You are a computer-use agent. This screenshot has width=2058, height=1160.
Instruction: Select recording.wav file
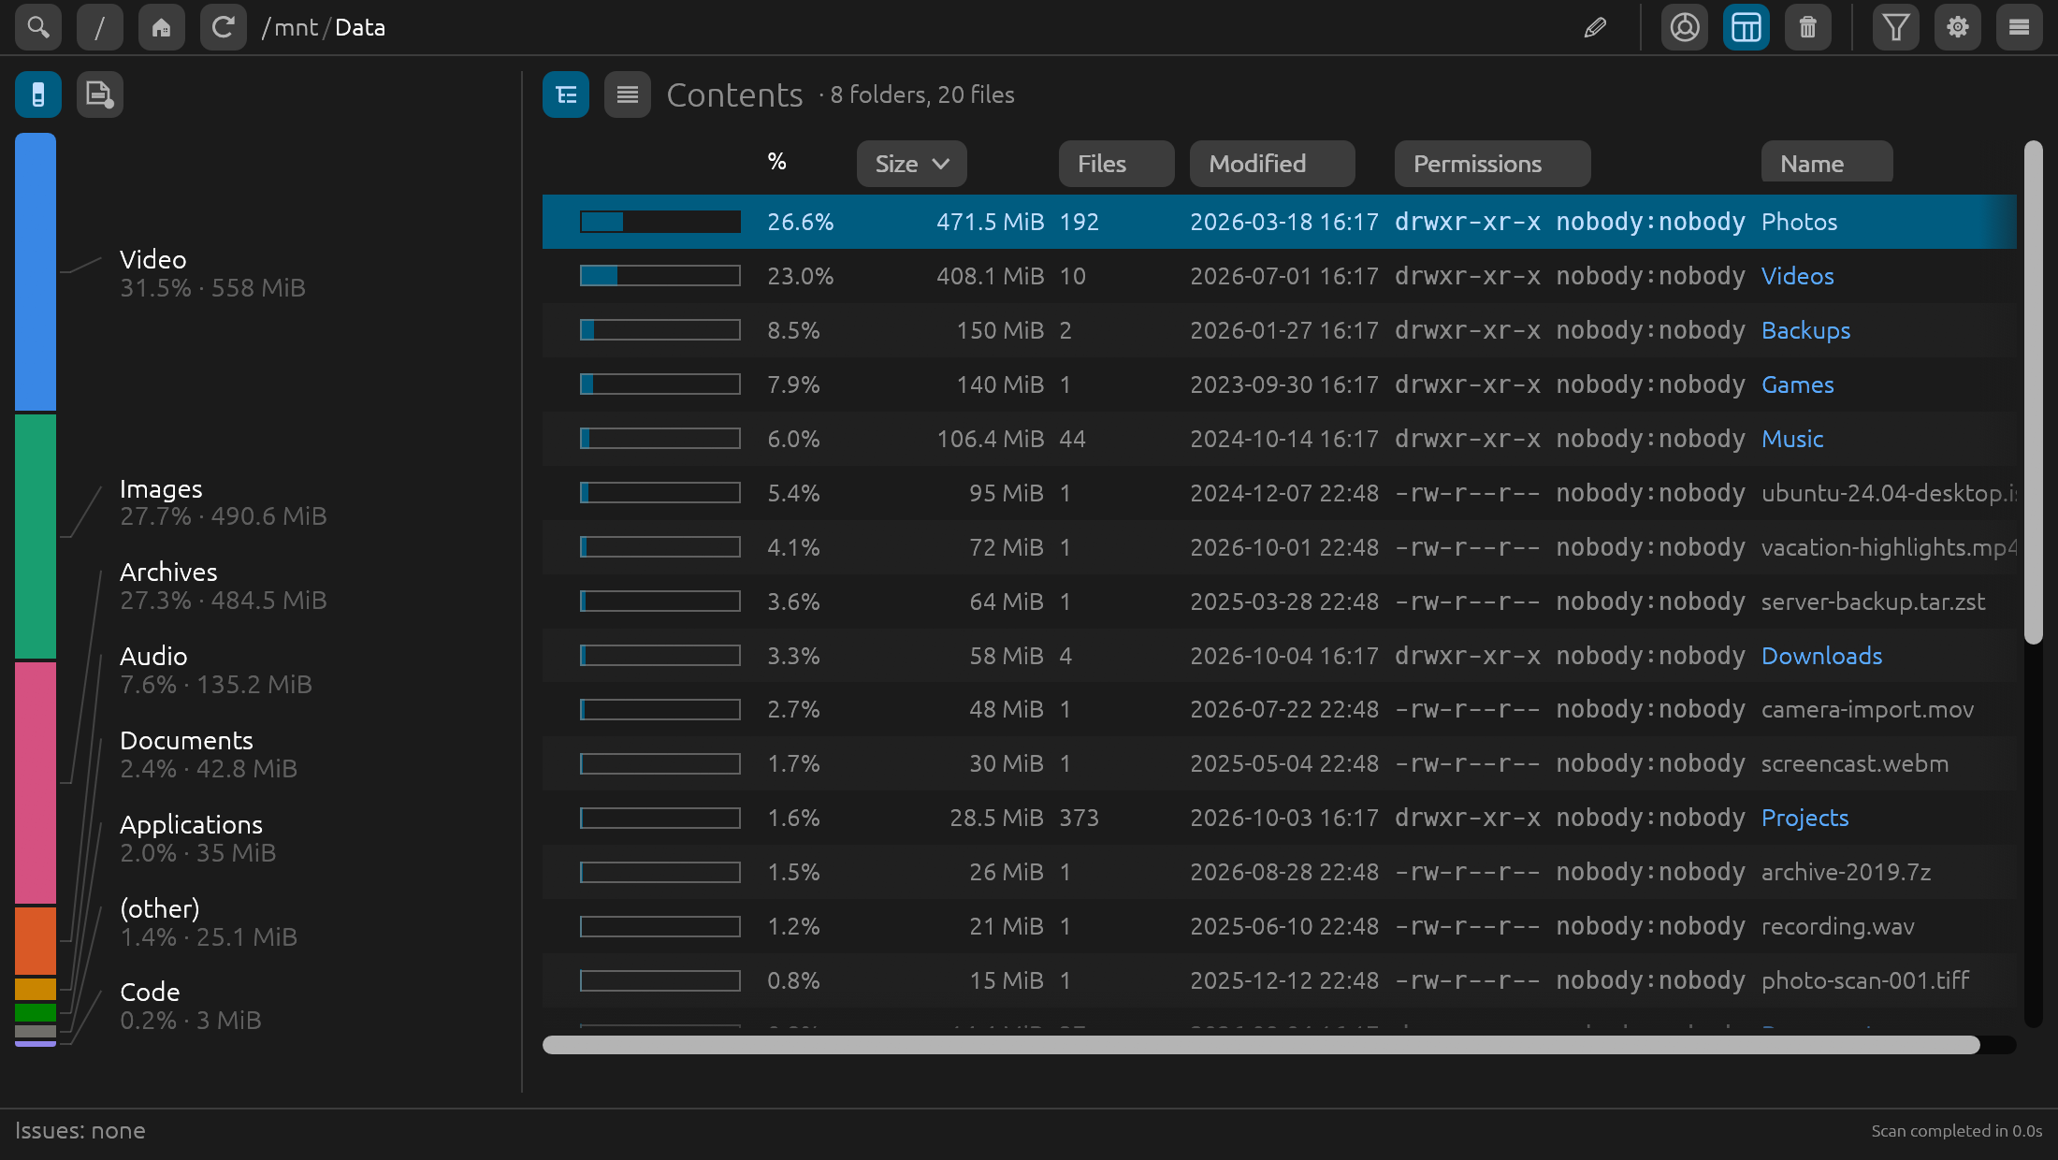pyautogui.click(x=1279, y=926)
